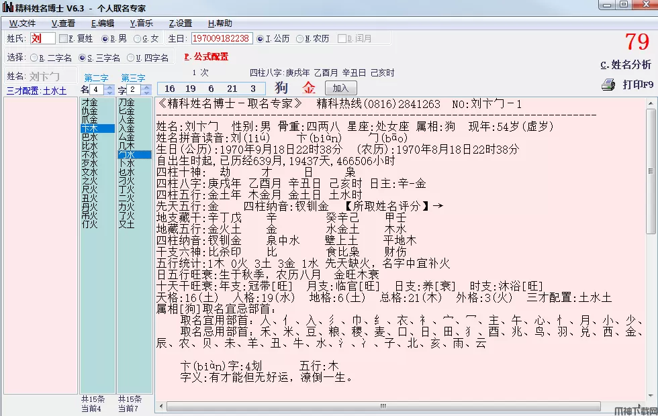Click the red 公式配置 link
658x416 pixels.
coord(206,57)
